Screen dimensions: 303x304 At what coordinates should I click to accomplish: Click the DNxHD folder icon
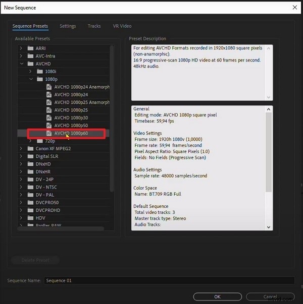pyautogui.click(x=30, y=164)
